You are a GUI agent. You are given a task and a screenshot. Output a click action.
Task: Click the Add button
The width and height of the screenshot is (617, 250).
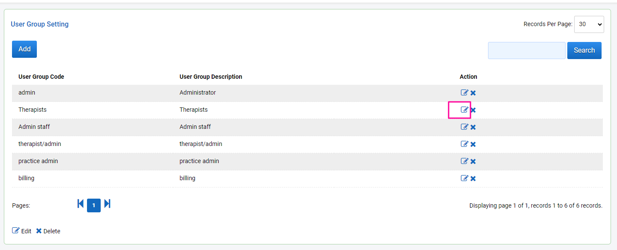click(24, 49)
